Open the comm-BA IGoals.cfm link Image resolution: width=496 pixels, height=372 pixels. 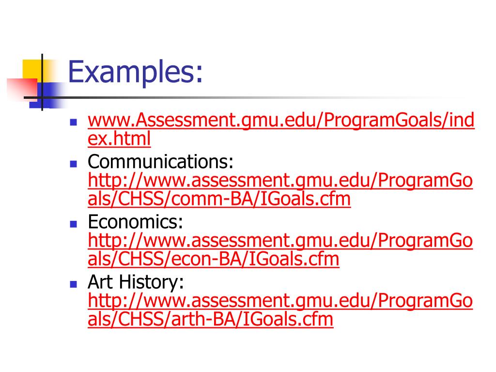coord(280,189)
